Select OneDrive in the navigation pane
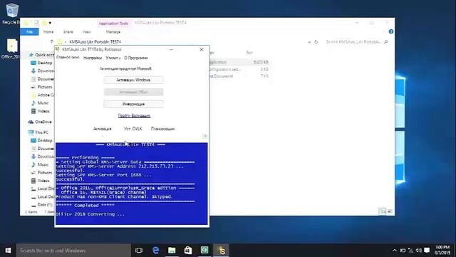Viewport: 456px width, 257px height. pos(41,122)
